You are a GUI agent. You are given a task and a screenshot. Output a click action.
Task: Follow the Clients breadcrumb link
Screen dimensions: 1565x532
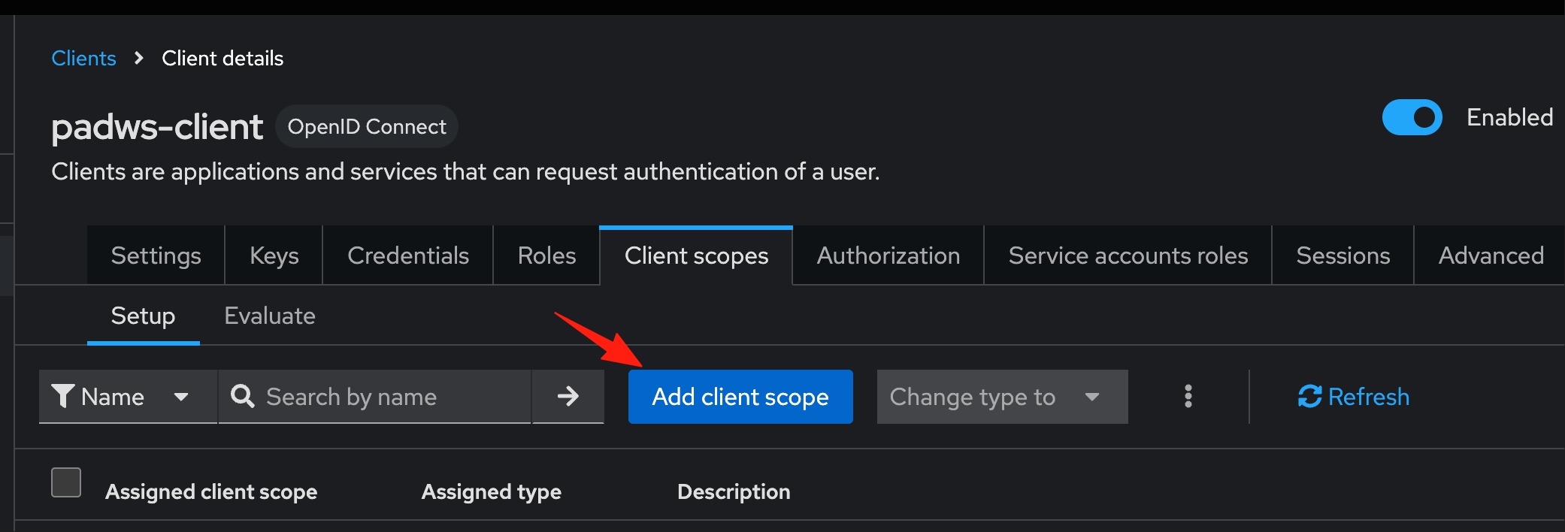[x=83, y=58]
